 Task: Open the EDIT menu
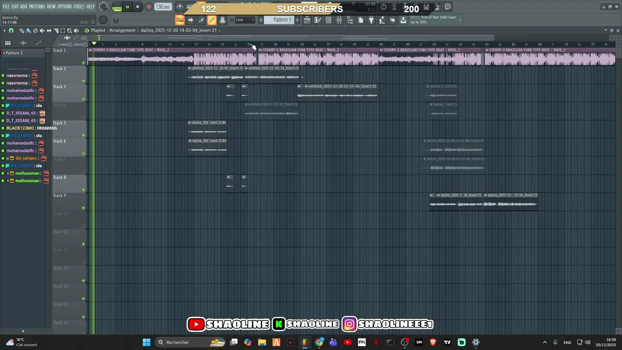pyautogui.click(x=15, y=6)
